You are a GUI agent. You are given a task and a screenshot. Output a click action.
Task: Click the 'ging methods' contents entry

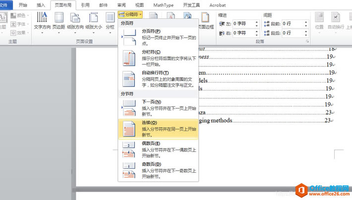tap(216, 121)
